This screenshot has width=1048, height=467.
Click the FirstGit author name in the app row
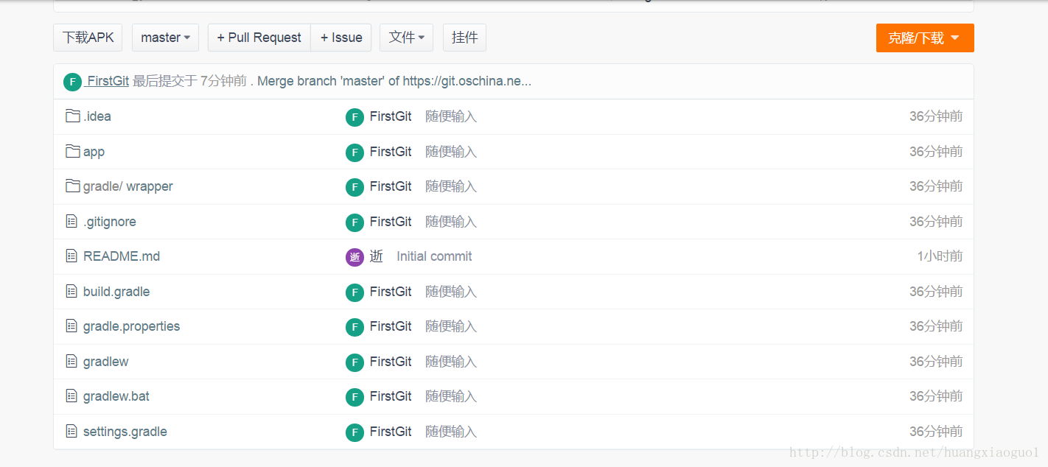391,151
